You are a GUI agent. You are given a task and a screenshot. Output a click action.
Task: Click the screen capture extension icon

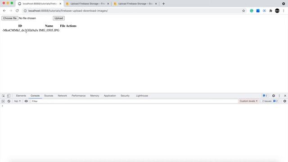click(264, 11)
